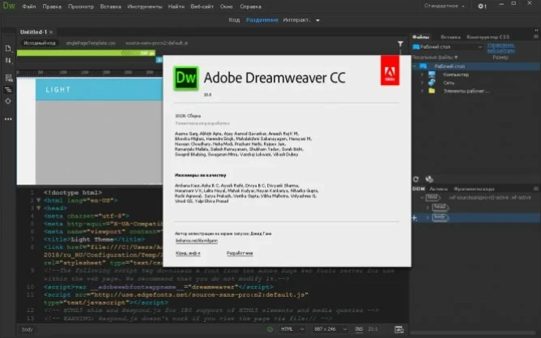The height and width of the screenshot is (338, 541).
Task: Click the File Management arrows icon
Action: [7, 61]
